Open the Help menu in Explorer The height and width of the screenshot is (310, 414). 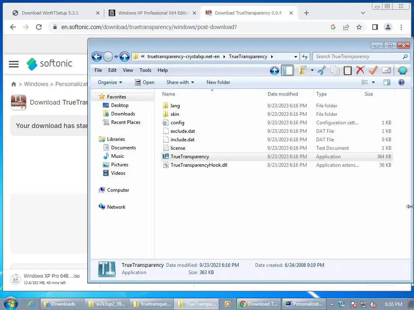point(163,70)
